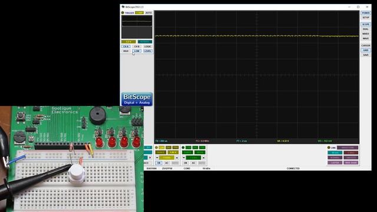Click the trigger waveform preview display
This screenshot has height=212, width=377.
pos(137,27)
